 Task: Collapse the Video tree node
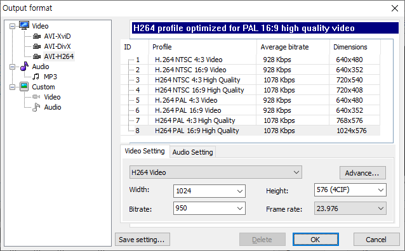click(12, 26)
